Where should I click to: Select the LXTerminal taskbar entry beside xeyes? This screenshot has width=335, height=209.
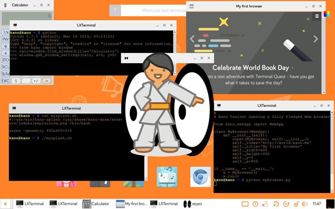(164, 204)
